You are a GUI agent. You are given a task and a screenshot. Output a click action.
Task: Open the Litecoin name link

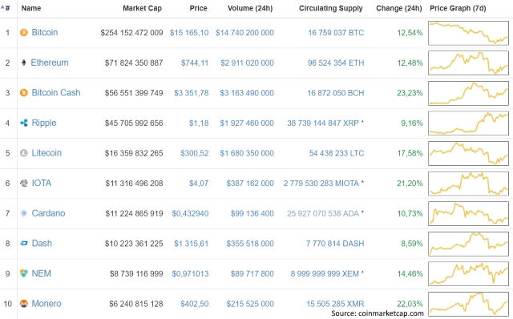pos(46,153)
